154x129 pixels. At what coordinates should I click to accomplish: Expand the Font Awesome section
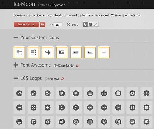(x=16, y=65)
